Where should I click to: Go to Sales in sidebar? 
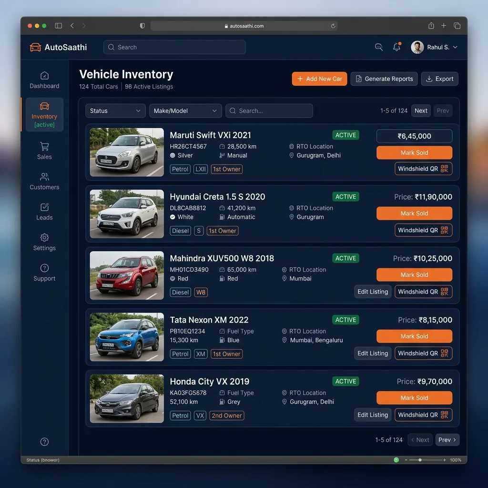coord(44,151)
